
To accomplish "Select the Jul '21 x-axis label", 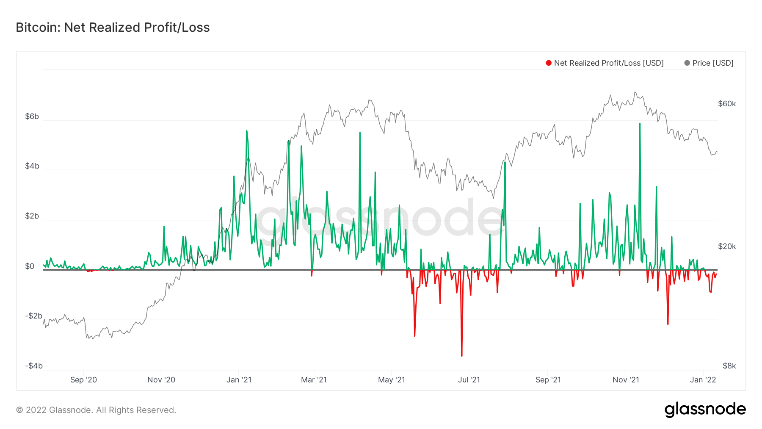I will pos(469,380).
